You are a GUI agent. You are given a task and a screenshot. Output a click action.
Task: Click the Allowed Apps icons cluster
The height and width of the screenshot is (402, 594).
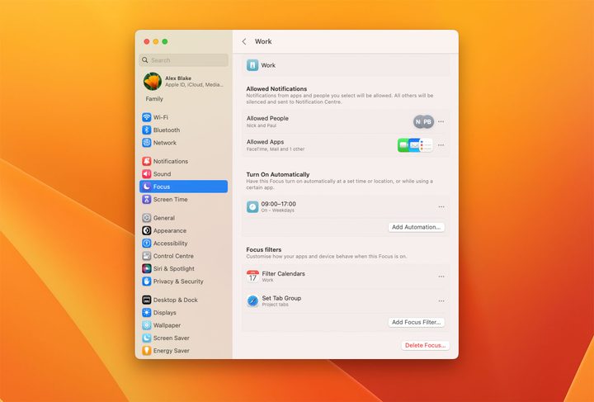tap(415, 145)
